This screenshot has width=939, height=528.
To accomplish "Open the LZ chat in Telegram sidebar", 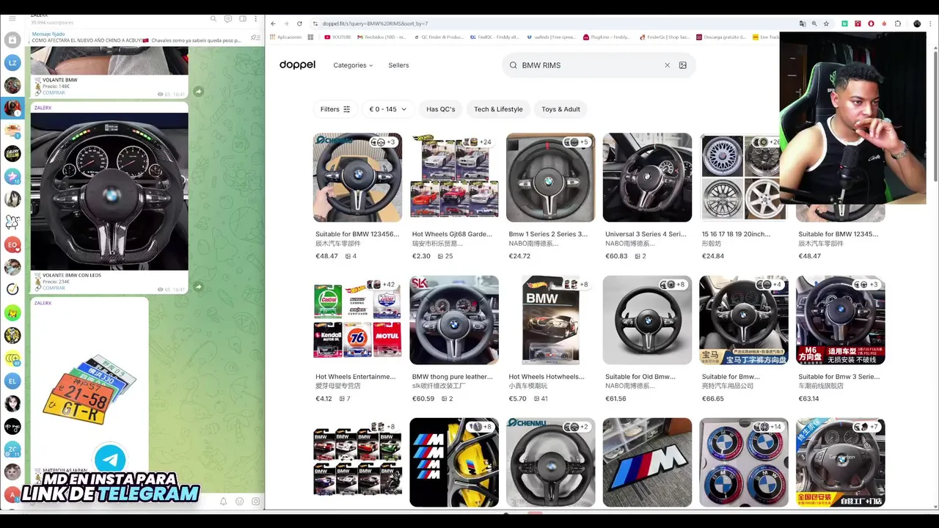I will click(x=12, y=63).
